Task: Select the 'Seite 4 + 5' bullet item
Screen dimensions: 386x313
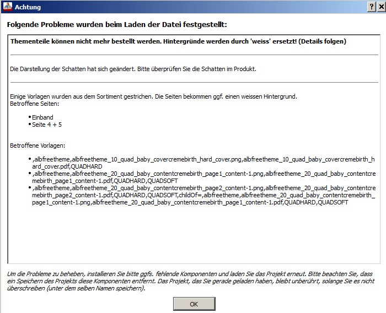Action: click(47, 125)
